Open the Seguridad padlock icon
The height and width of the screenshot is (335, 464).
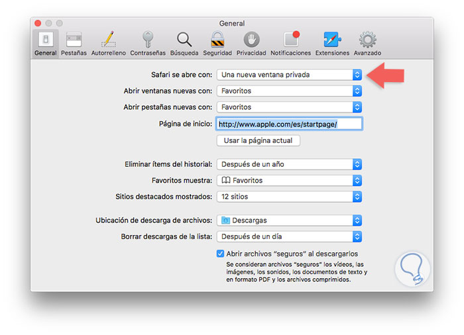tap(217, 39)
